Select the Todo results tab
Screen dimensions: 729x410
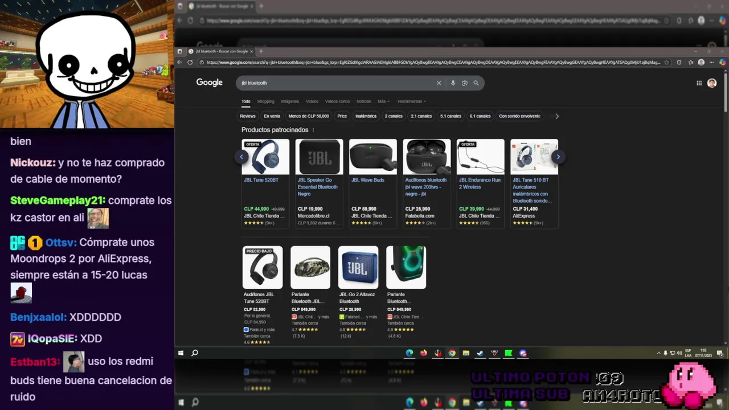coord(245,101)
